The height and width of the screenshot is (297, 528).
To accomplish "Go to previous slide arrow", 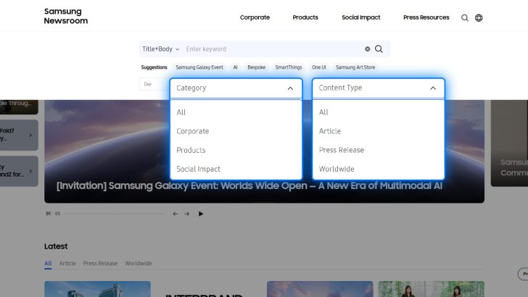I will pyautogui.click(x=176, y=214).
